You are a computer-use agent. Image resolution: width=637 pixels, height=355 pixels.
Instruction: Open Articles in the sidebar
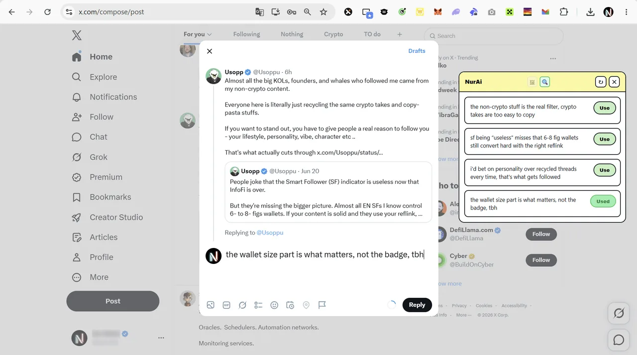tap(95, 237)
